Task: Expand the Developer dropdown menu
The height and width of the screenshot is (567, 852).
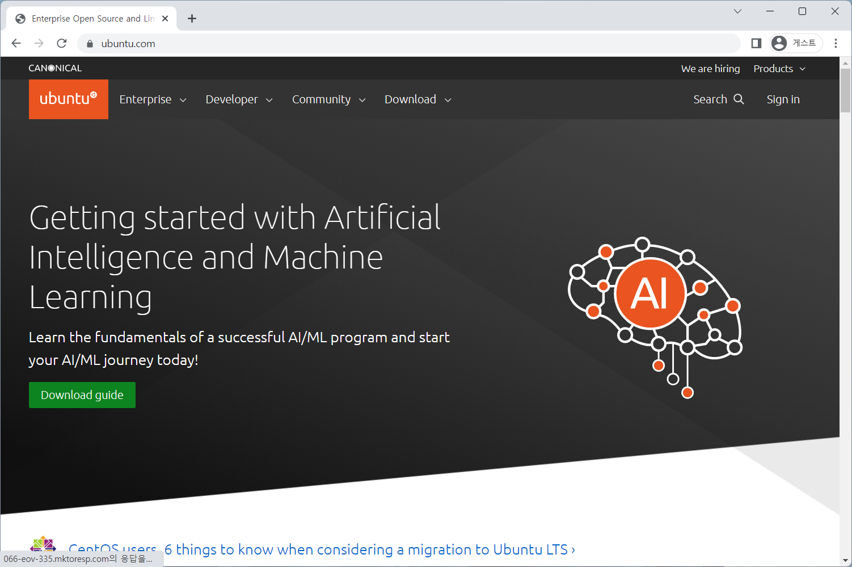Action: [x=239, y=99]
